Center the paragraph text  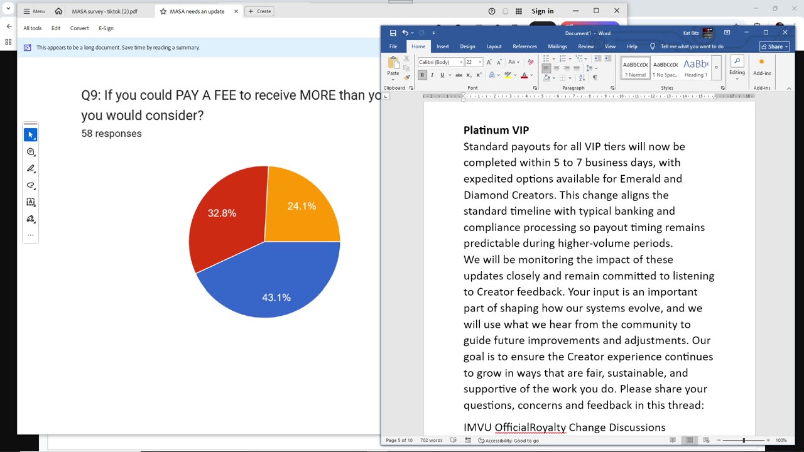557,68
